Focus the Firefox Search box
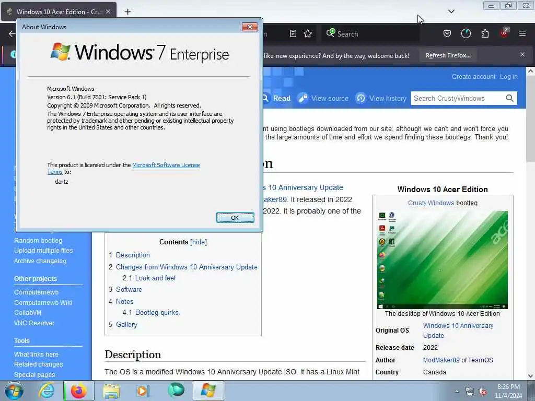The image size is (535, 401). coord(370,33)
